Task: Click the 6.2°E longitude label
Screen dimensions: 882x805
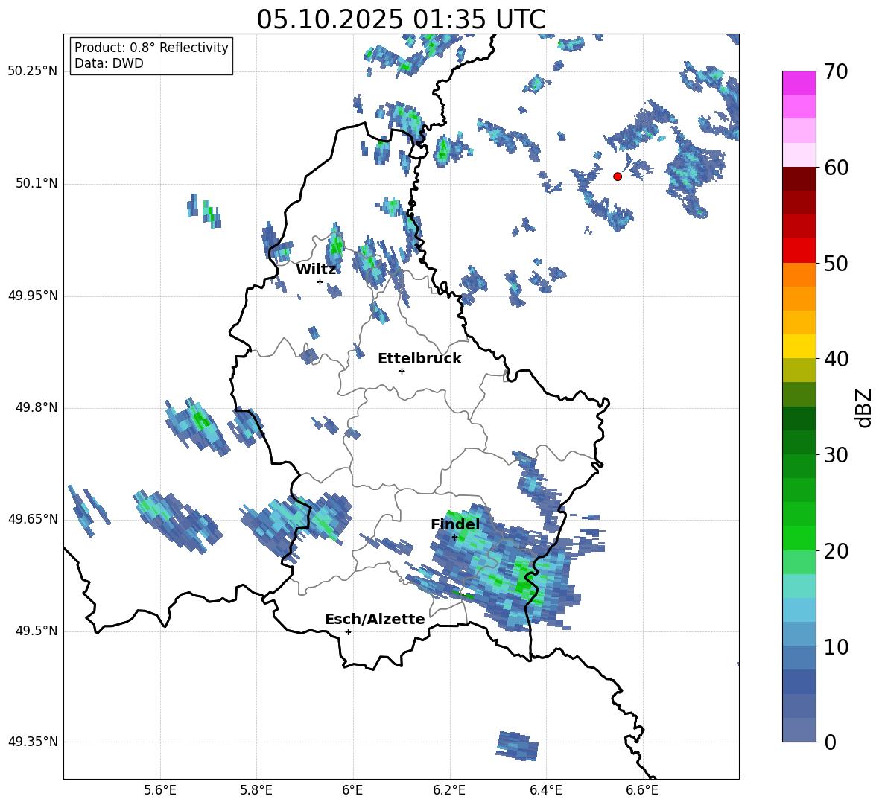Action: pyautogui.click(x=449, y=790)
